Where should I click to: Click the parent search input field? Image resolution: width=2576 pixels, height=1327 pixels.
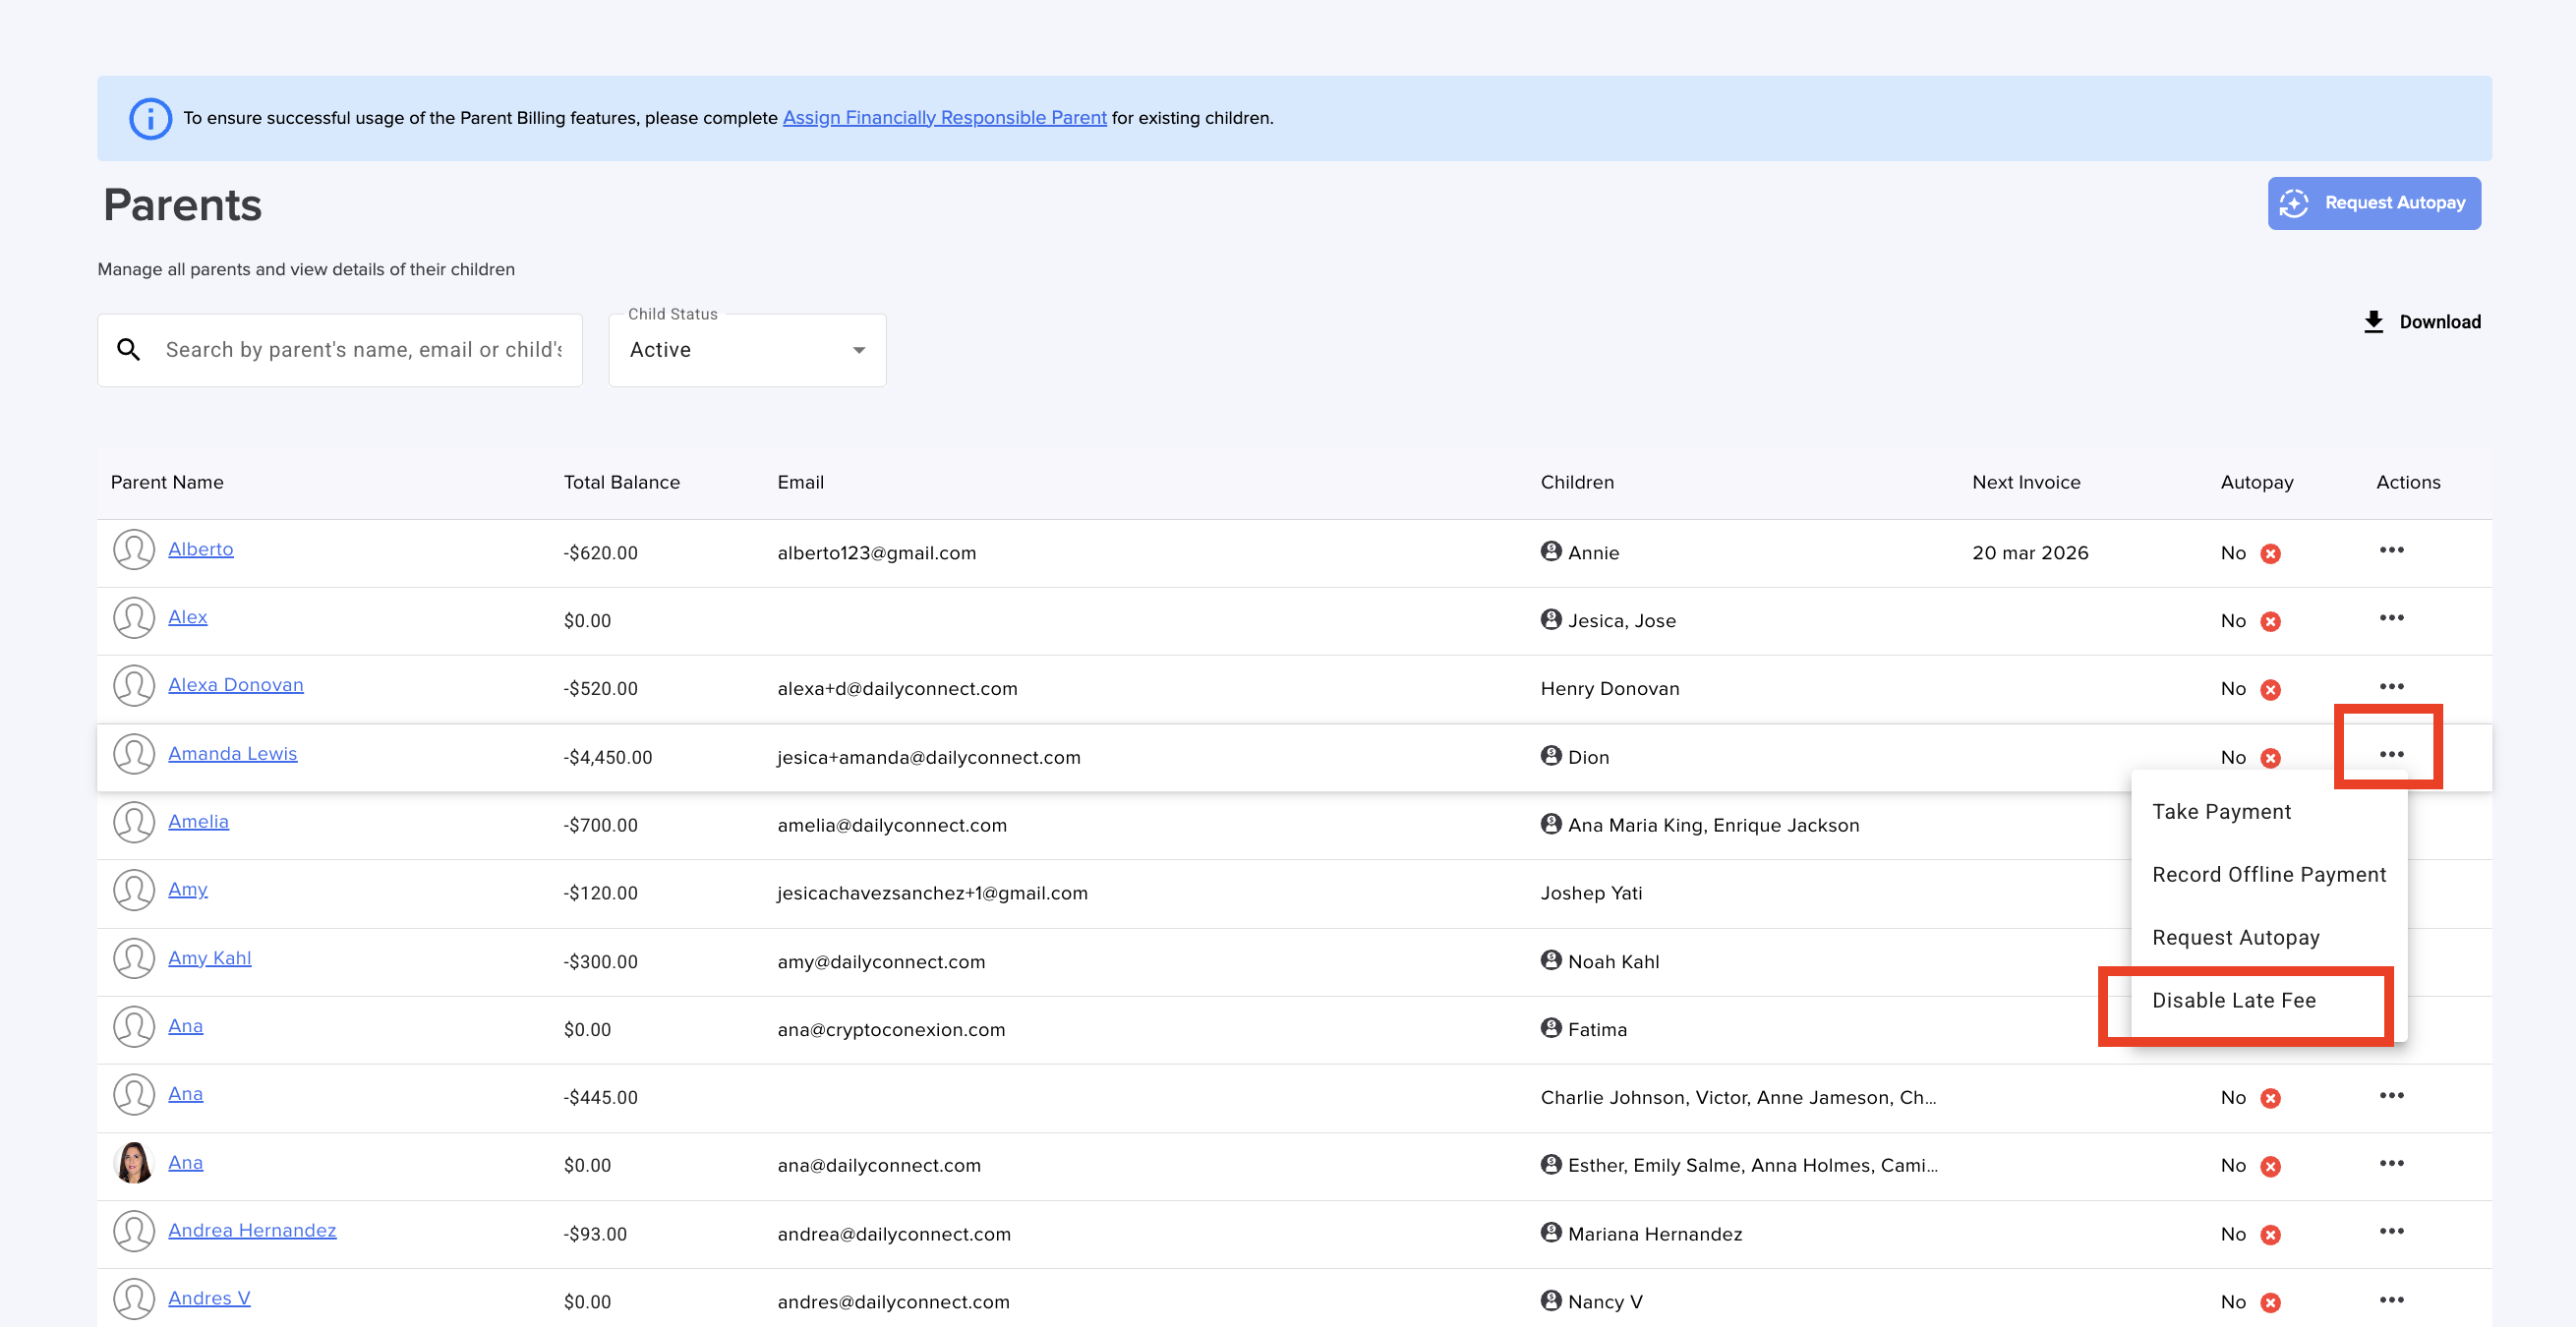point(362,350)
